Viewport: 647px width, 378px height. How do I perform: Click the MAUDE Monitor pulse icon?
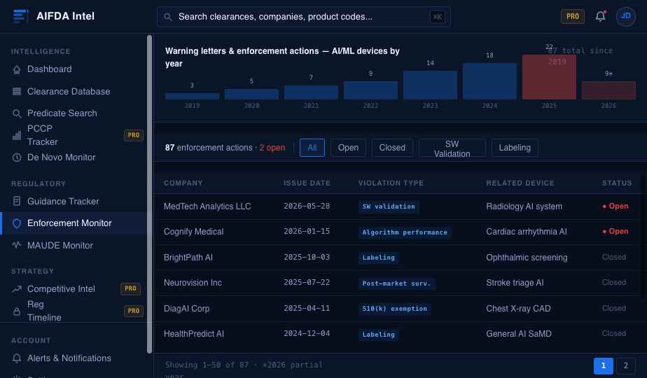[x=17, y=245]
